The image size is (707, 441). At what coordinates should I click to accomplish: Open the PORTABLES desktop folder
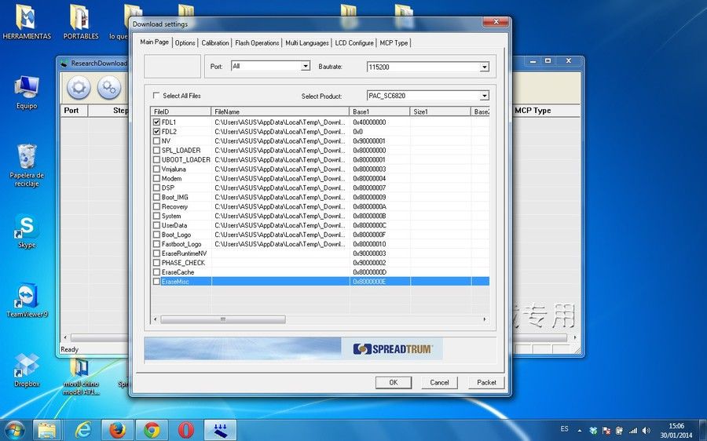(81, 23)
